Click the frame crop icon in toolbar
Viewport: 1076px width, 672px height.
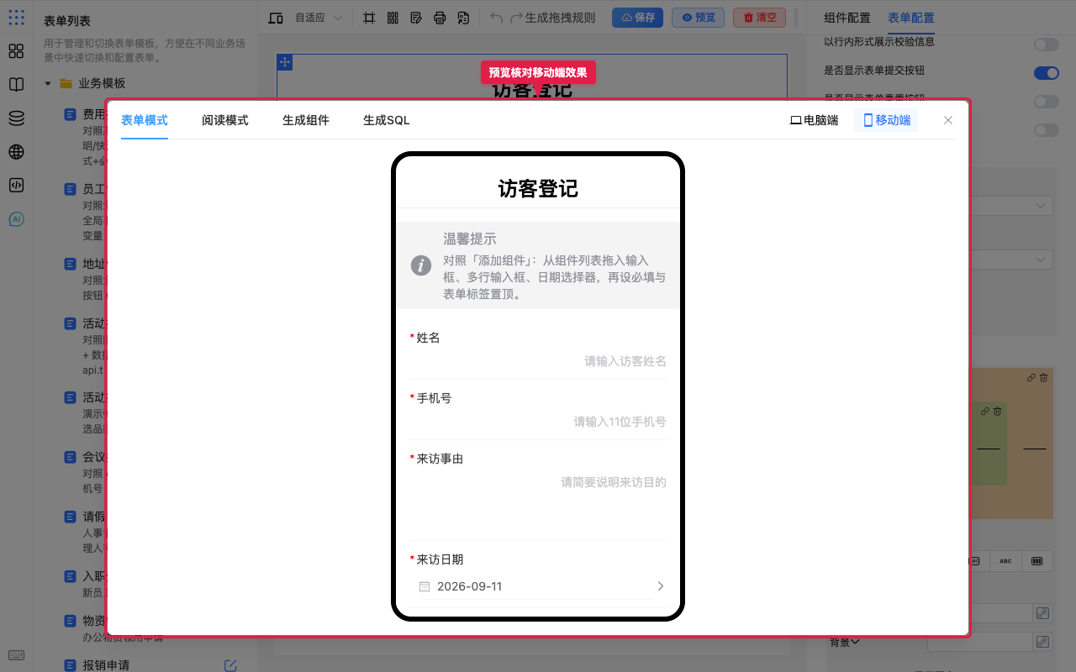point(369,18)
